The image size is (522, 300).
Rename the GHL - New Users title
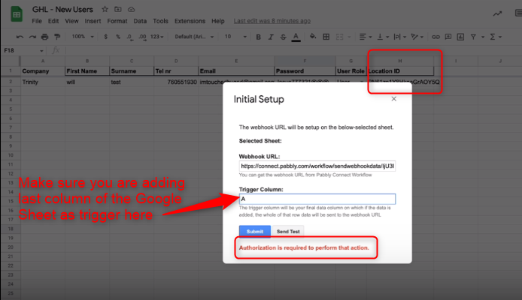click(x=62, y=9)
